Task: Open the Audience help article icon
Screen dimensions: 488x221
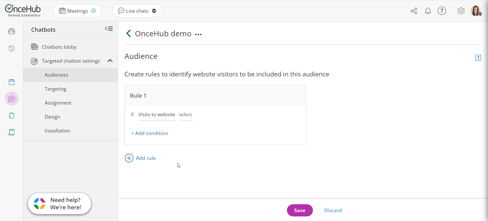Action: pos(478,58)
